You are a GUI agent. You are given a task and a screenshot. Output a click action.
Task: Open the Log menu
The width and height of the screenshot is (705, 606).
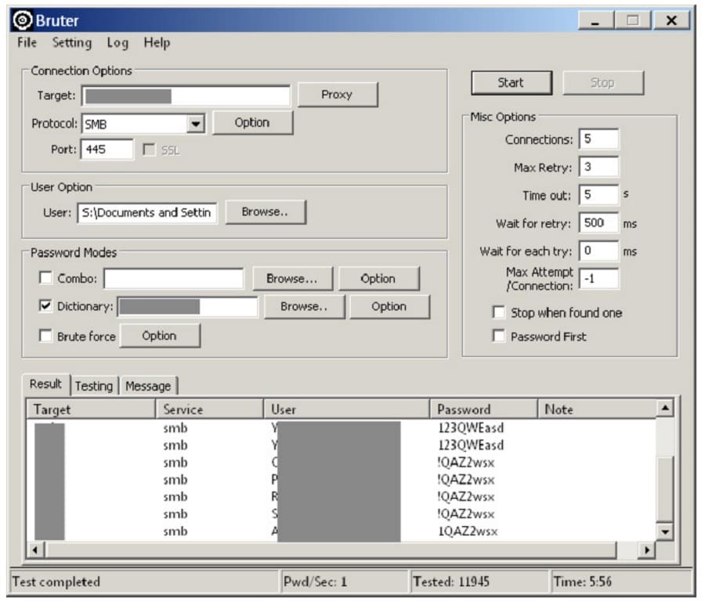(117, 43)
